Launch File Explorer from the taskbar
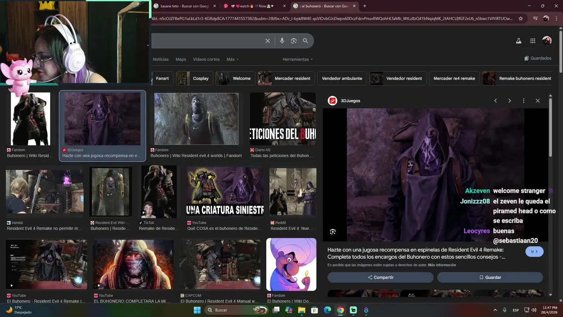 pos(302,310)
